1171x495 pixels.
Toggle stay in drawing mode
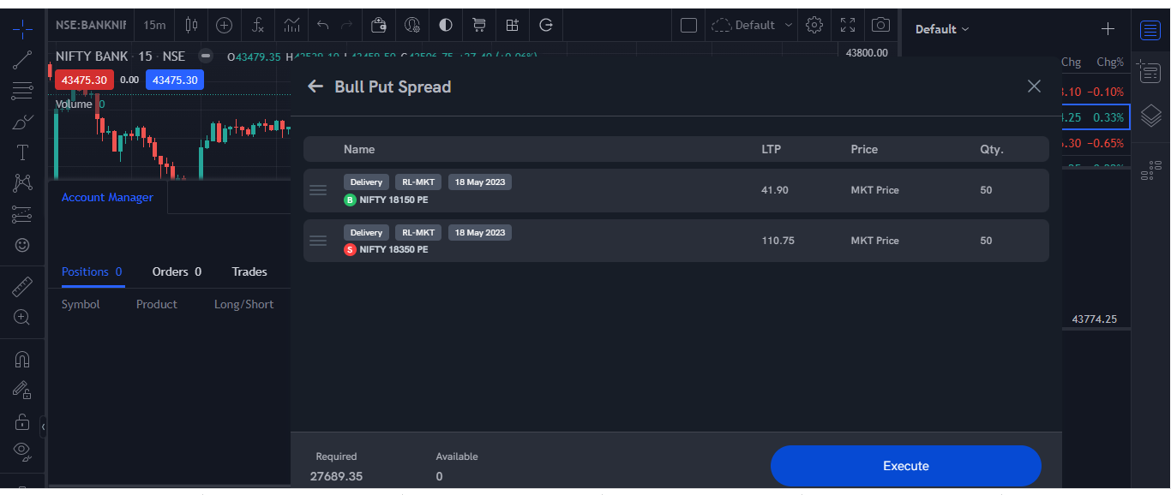23,390
